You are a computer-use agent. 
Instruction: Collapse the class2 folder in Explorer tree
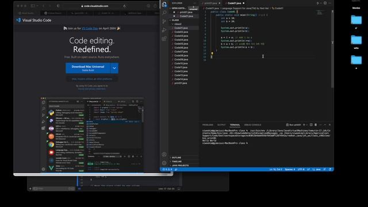(x=178, y=24)
